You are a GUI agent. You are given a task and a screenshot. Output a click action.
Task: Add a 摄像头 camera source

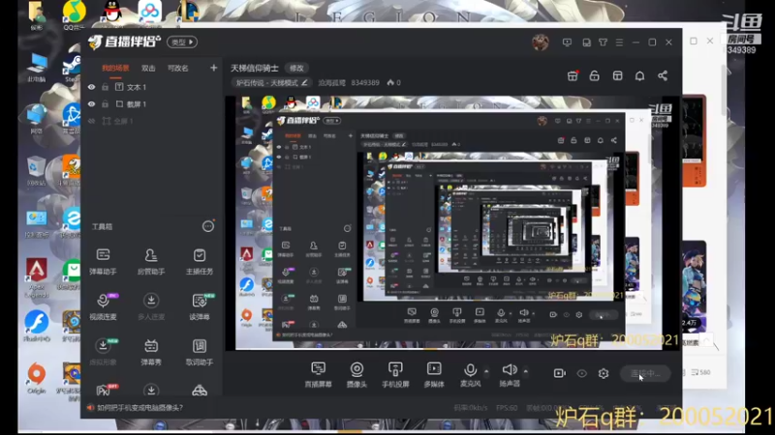[x=356, y=374]
